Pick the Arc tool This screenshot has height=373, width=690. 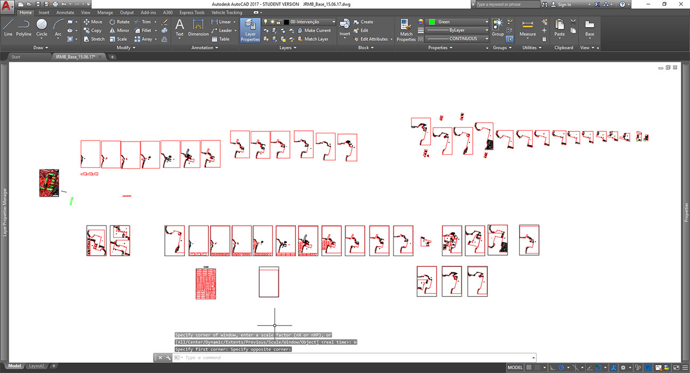[x=58, y=27]
